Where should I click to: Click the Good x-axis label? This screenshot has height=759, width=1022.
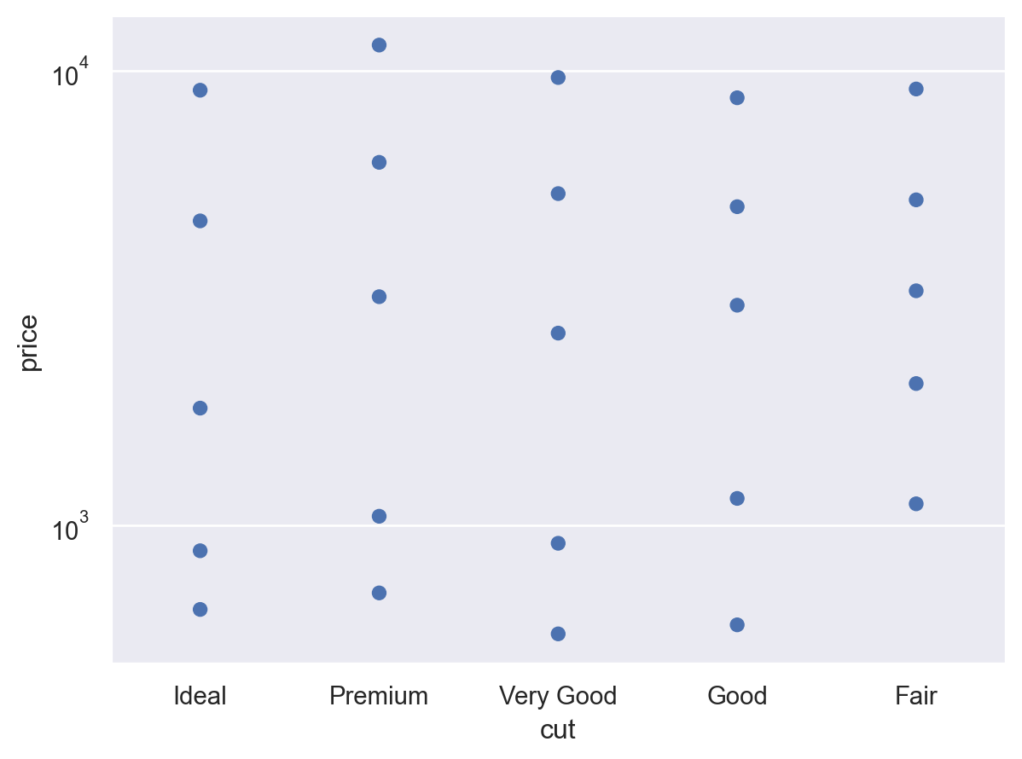coord(736,696)
